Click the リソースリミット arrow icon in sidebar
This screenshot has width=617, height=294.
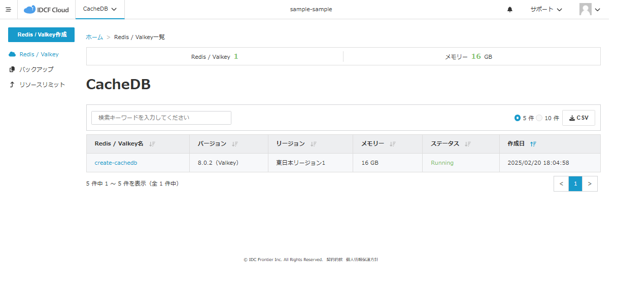11,85
